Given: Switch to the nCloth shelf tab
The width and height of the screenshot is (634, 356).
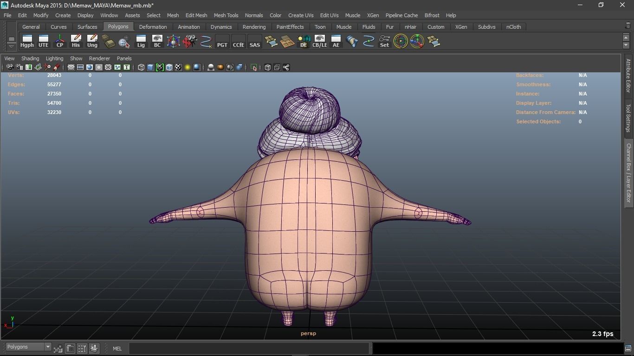Looking at the screenshot, I should coord(513,27).
